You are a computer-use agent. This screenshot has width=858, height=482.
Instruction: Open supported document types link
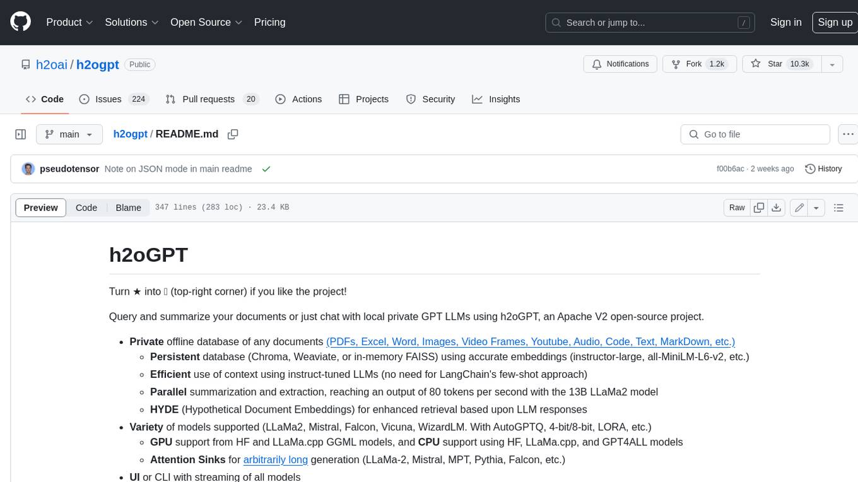tap(531, 341)
